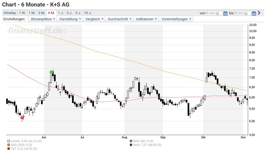Submit date range with blue arrow

(259, 13)
